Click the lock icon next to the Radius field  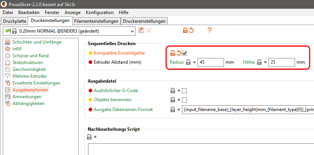click(x=188, y=62)
